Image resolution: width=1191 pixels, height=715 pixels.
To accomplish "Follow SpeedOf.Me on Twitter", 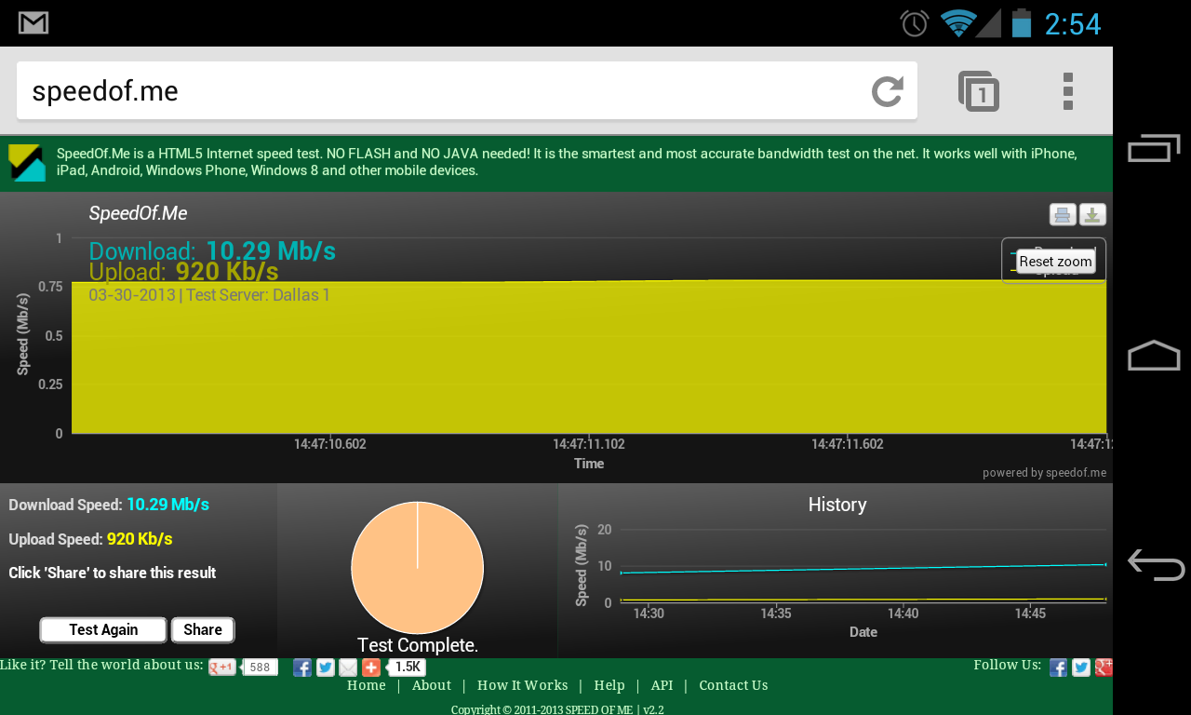I will (1081, 668).
